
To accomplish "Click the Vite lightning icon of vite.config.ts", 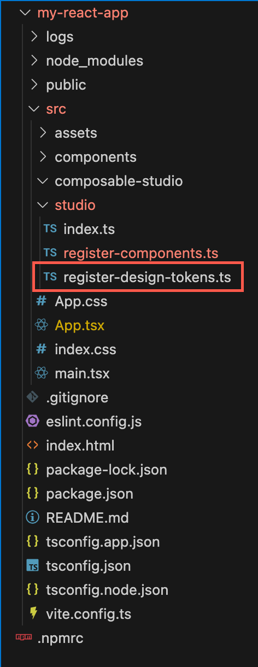I will [x=33, y=614].
